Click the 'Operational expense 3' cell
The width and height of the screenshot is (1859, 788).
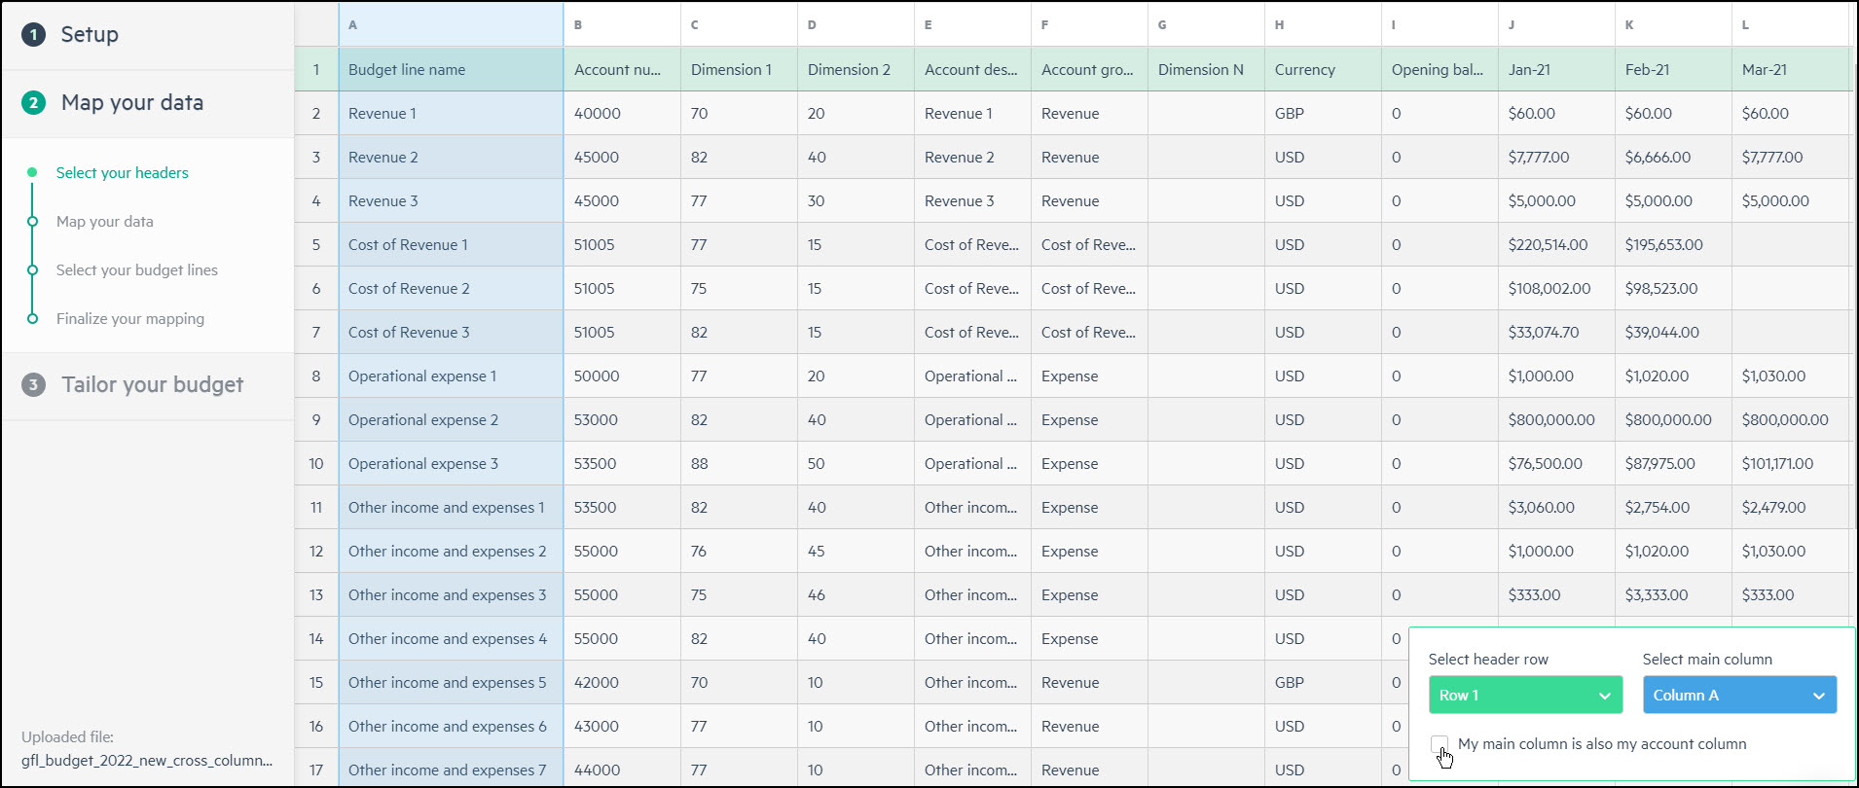click(x=451, y=463)
